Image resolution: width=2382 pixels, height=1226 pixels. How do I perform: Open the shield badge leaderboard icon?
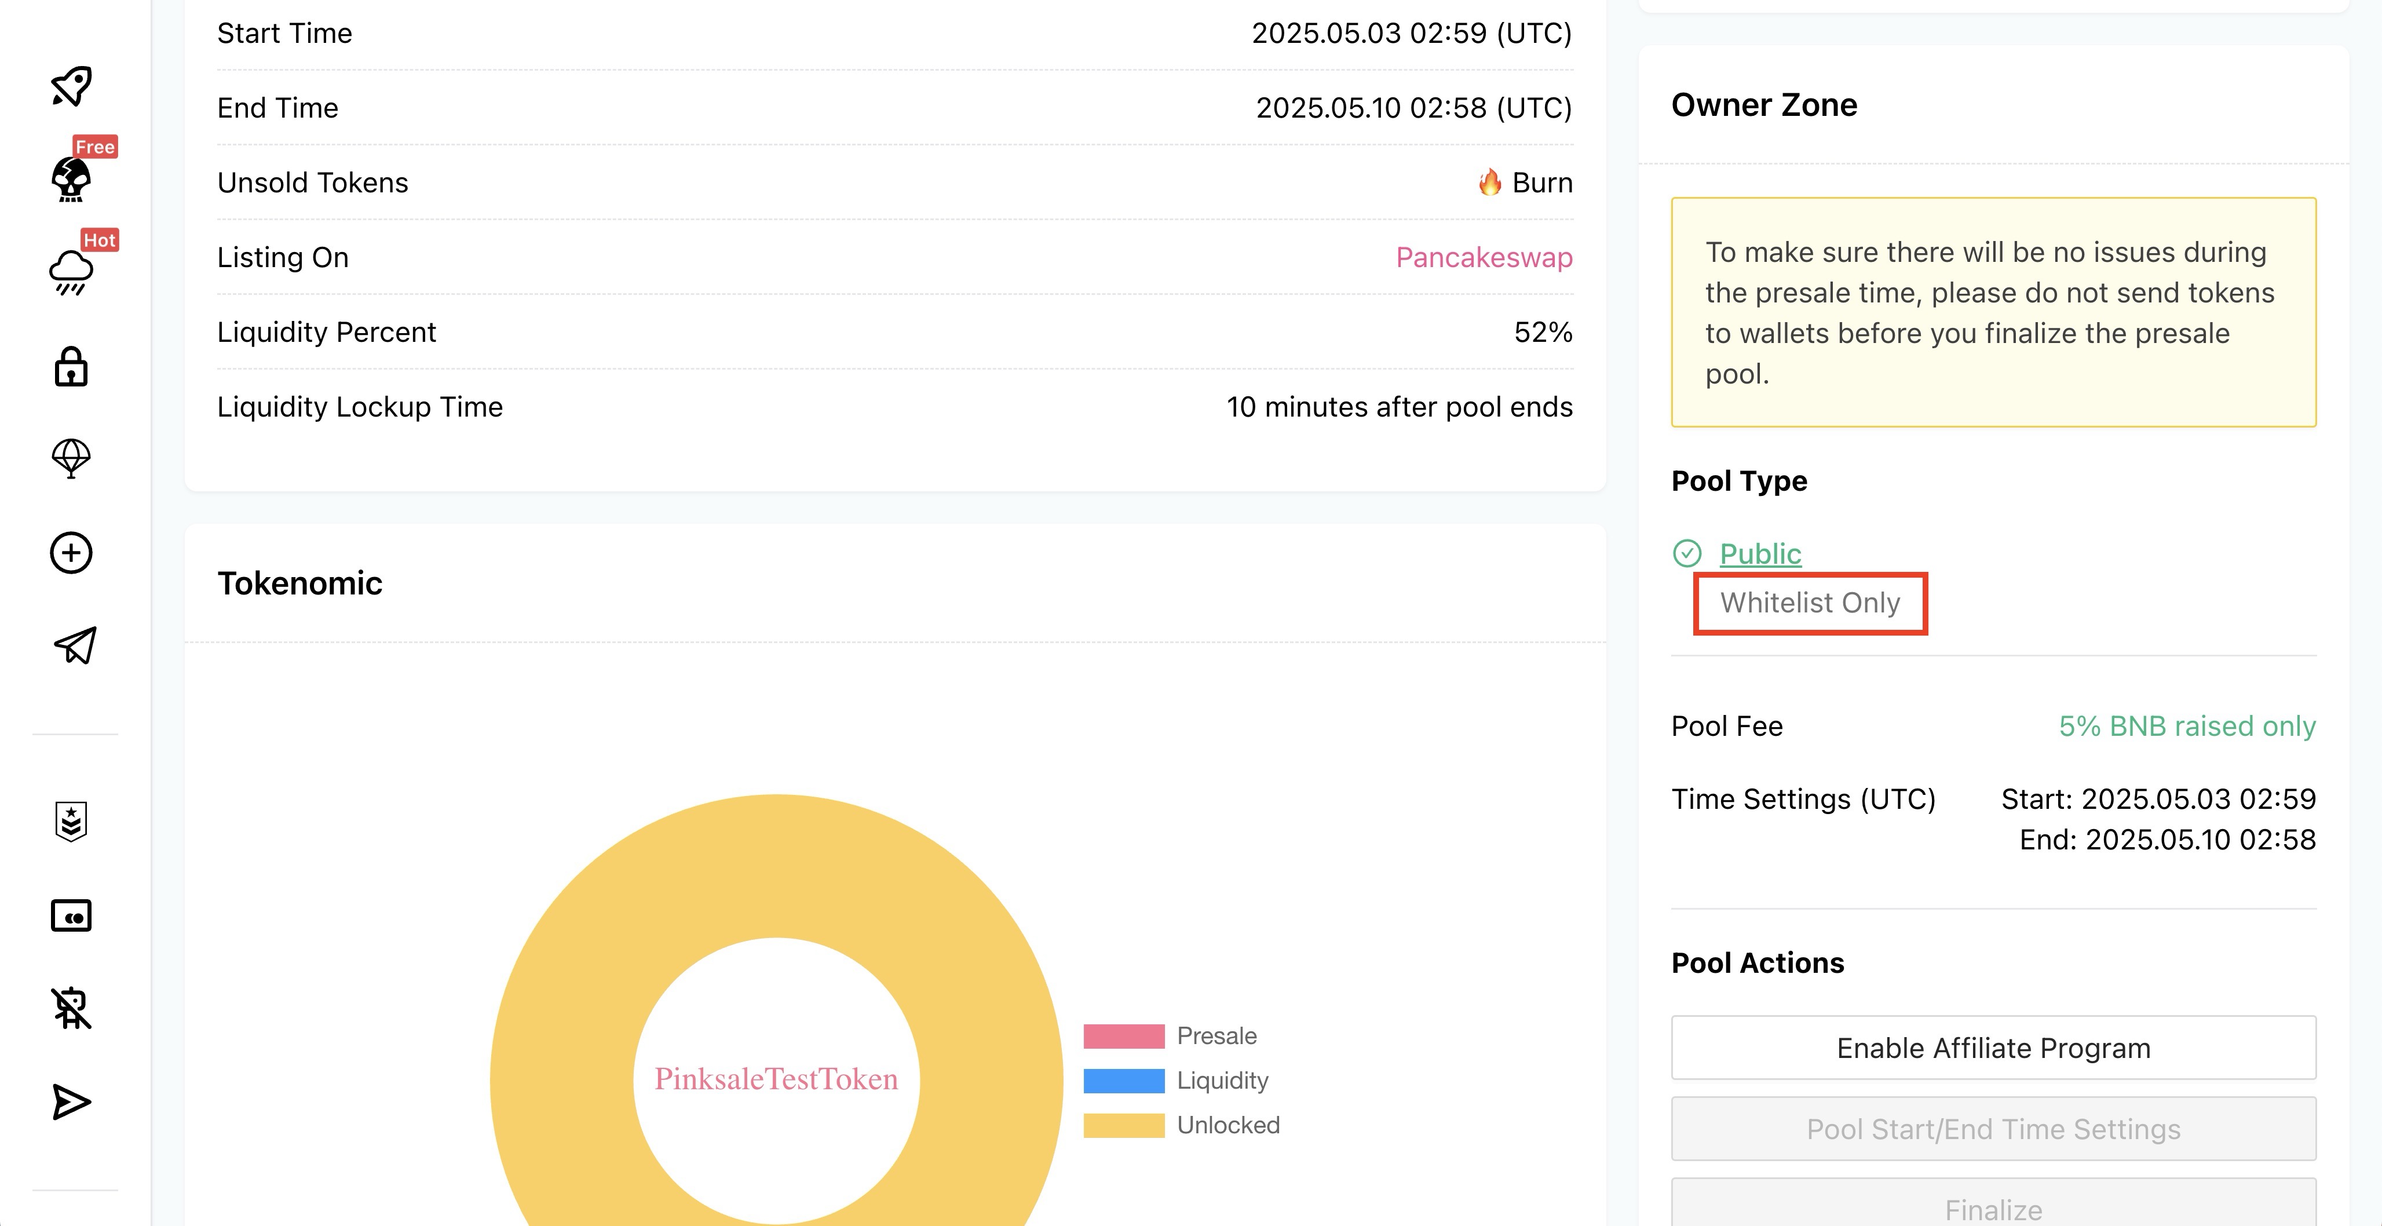71,821
